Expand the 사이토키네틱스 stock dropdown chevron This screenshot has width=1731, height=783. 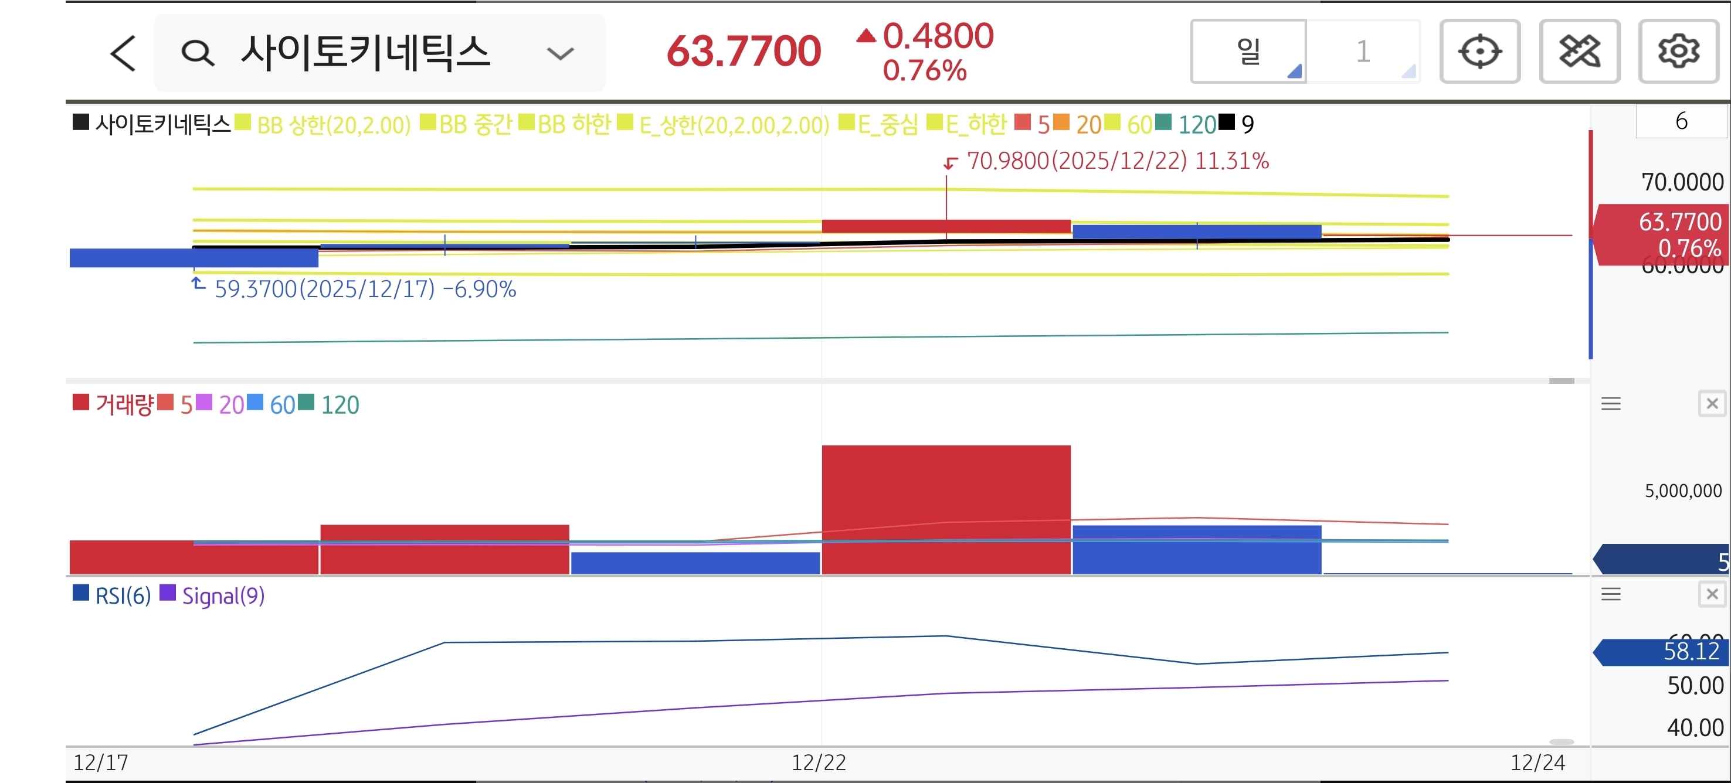pyautogui.click(x=560, y=53)
